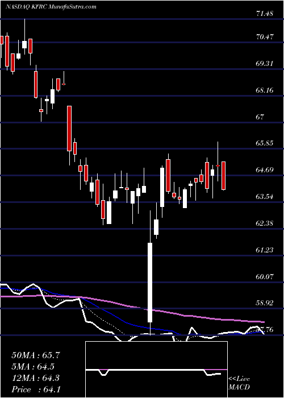Click the Price : 64.1 readout
This screenshot has height=398, width=284.
(36, 389)
